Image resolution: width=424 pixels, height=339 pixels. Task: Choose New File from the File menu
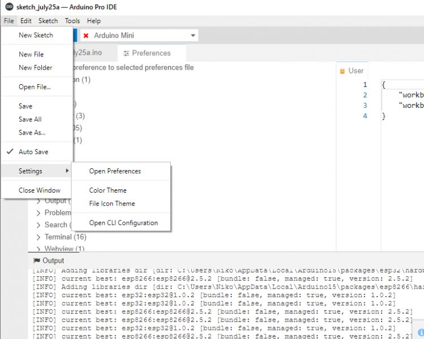pos(37,54)
